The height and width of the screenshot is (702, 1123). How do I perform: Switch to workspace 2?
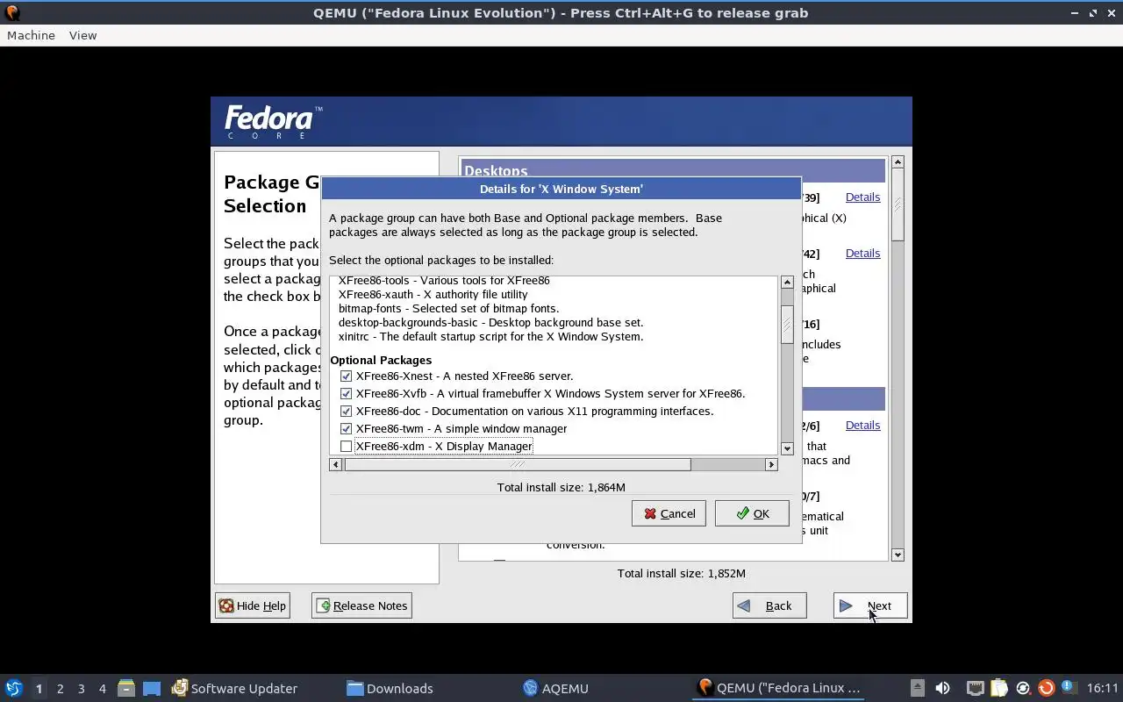pyautogui.click(x=60, y=688)
